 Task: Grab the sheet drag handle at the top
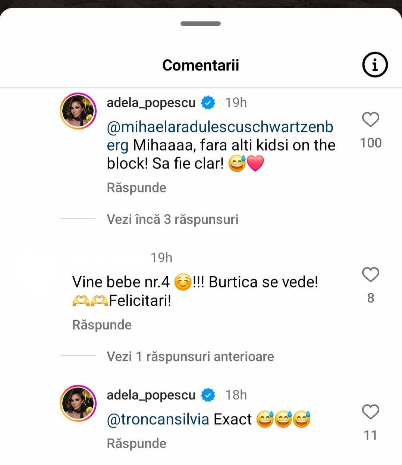point(201,24)
